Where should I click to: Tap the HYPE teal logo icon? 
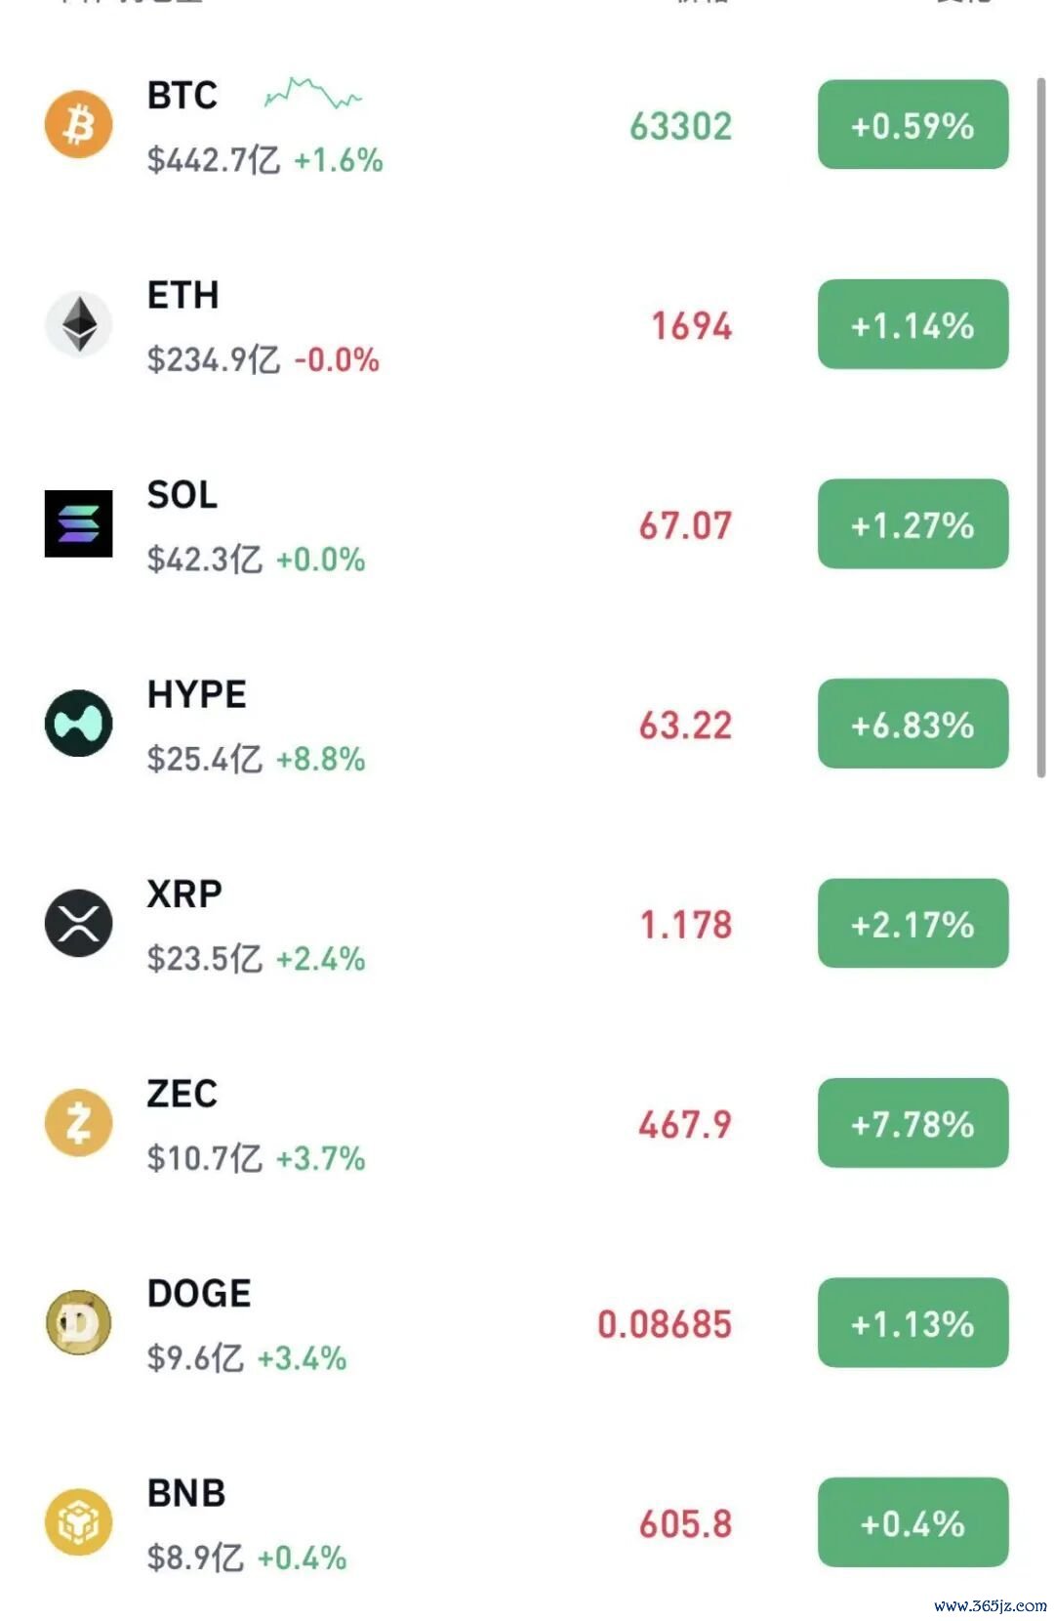click(78, 724)
